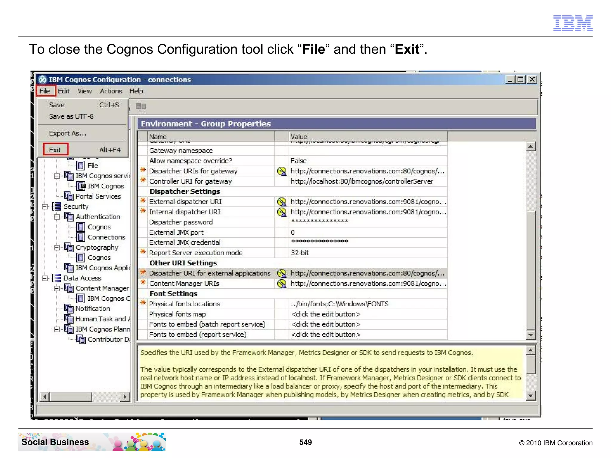This screenshot has width=611, height=458.
Task: Collapse the Authentication tree node
Action: click(57, 217)
